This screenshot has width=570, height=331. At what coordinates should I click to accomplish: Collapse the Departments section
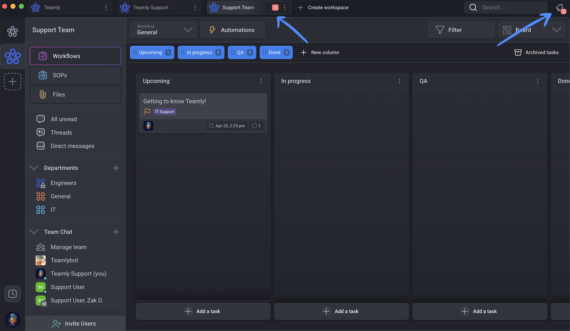(x=34, y=168)
